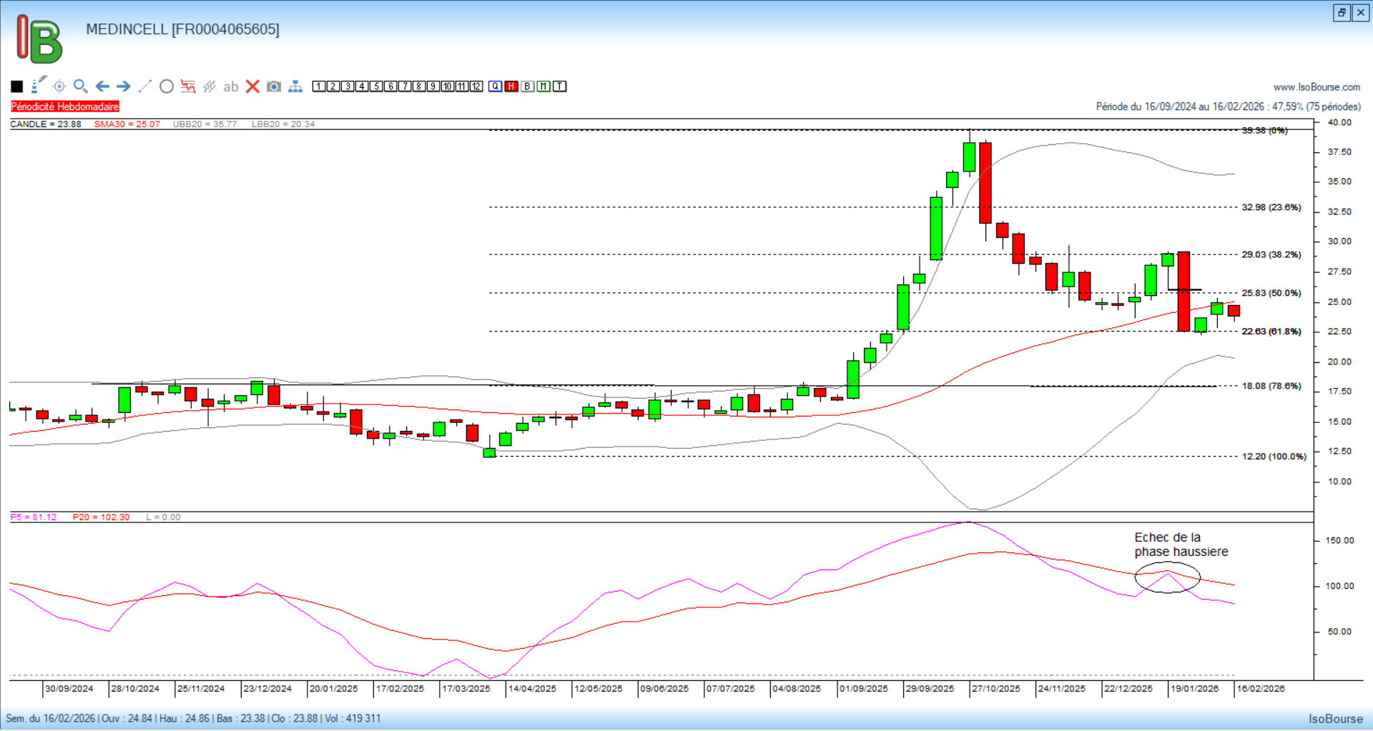
Task: Open the hierarchy tree icon
Action: pyautogui.click(x=295, y=86)
